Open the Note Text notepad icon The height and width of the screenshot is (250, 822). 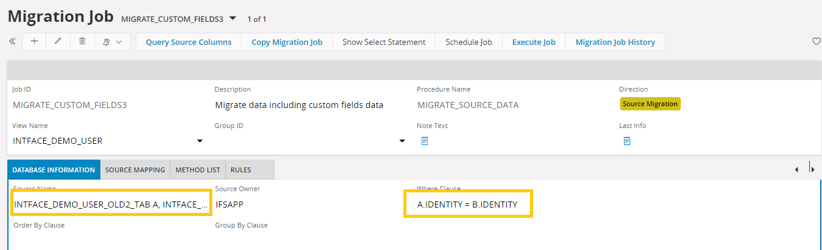[425, 141]
